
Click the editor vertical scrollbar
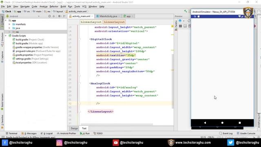[x=173, y=81]
